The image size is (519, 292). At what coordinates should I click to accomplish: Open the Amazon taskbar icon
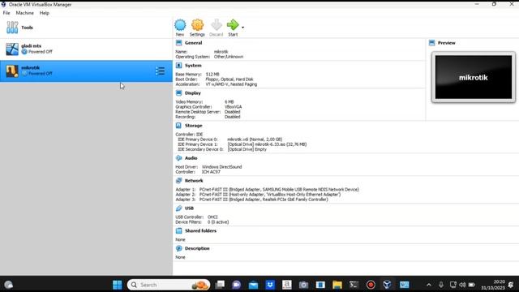tap(286, 285)
